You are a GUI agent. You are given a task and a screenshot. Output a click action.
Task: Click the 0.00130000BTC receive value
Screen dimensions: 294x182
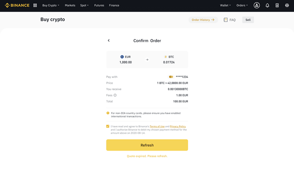tap(178, 89)
